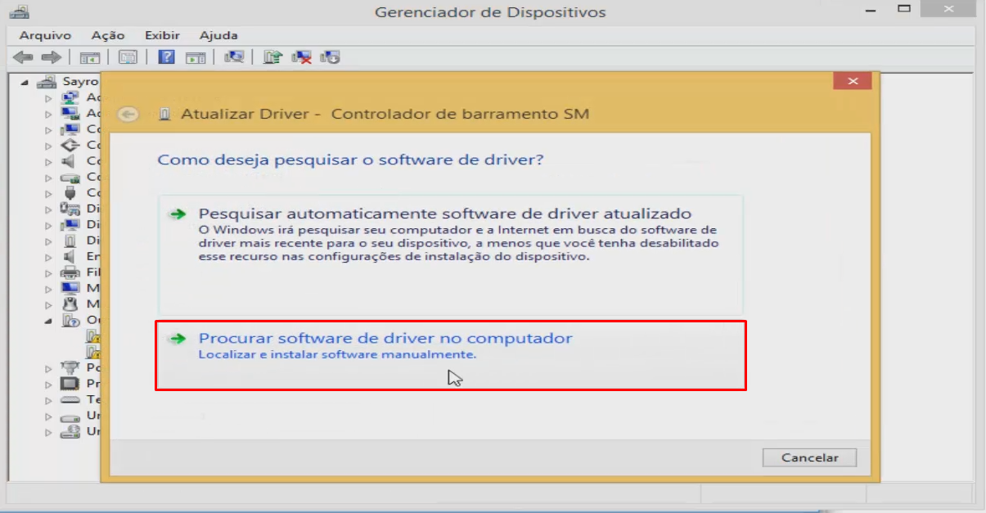986x513 pixels.
Task: Click the Cancelar button
Action: pyautogui.click(x=809, y=458)
